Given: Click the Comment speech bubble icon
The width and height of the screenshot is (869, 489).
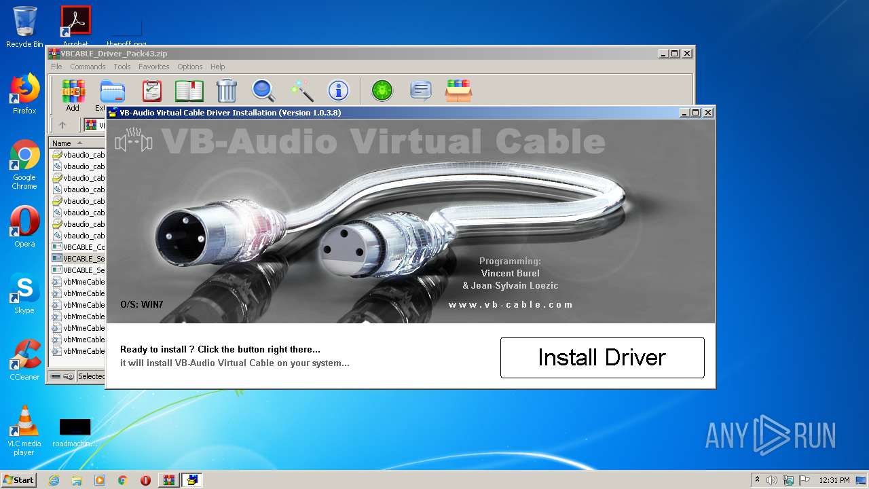Looking at the screenshot, I should click(421, 90).
